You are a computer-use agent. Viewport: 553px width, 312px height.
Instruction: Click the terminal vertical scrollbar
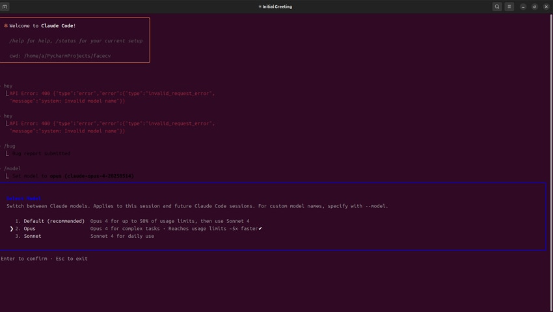(551, 162)
